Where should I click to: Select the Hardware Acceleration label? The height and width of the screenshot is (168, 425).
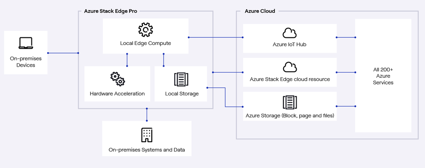(117, 94)
